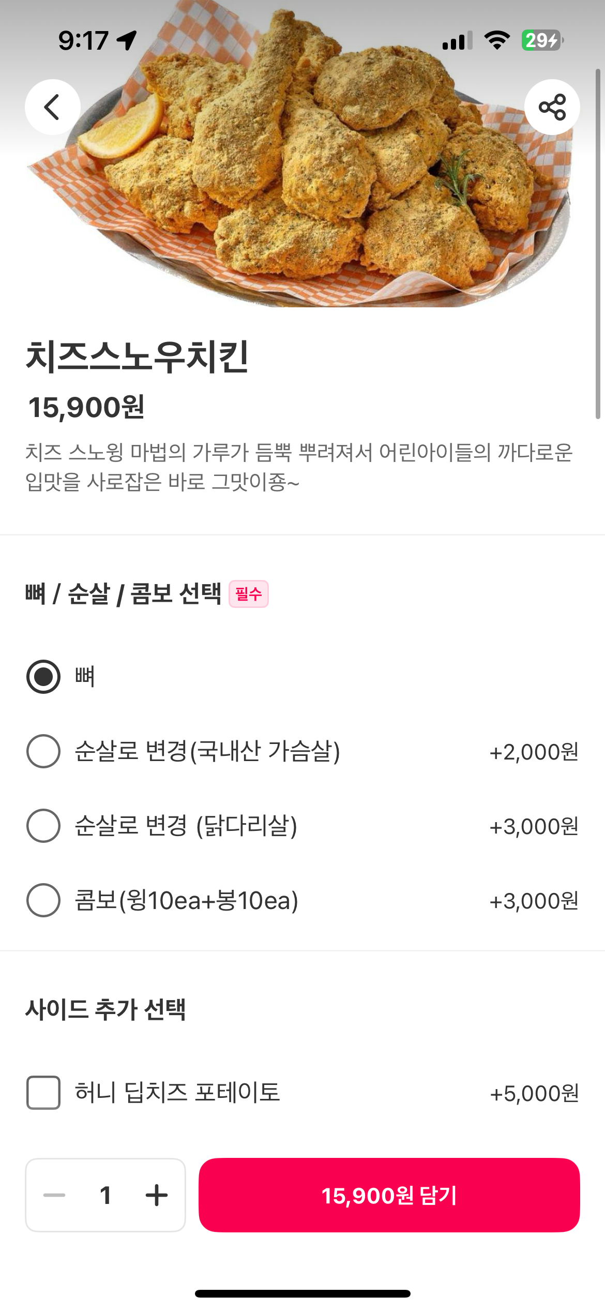Tap the cellular signal bars icon
The width and height of the screenshot is (605, 1310).
[x=457, y=40]
